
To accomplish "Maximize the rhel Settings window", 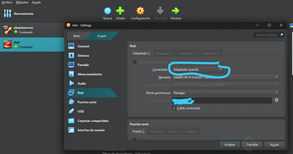I will 269,25.
